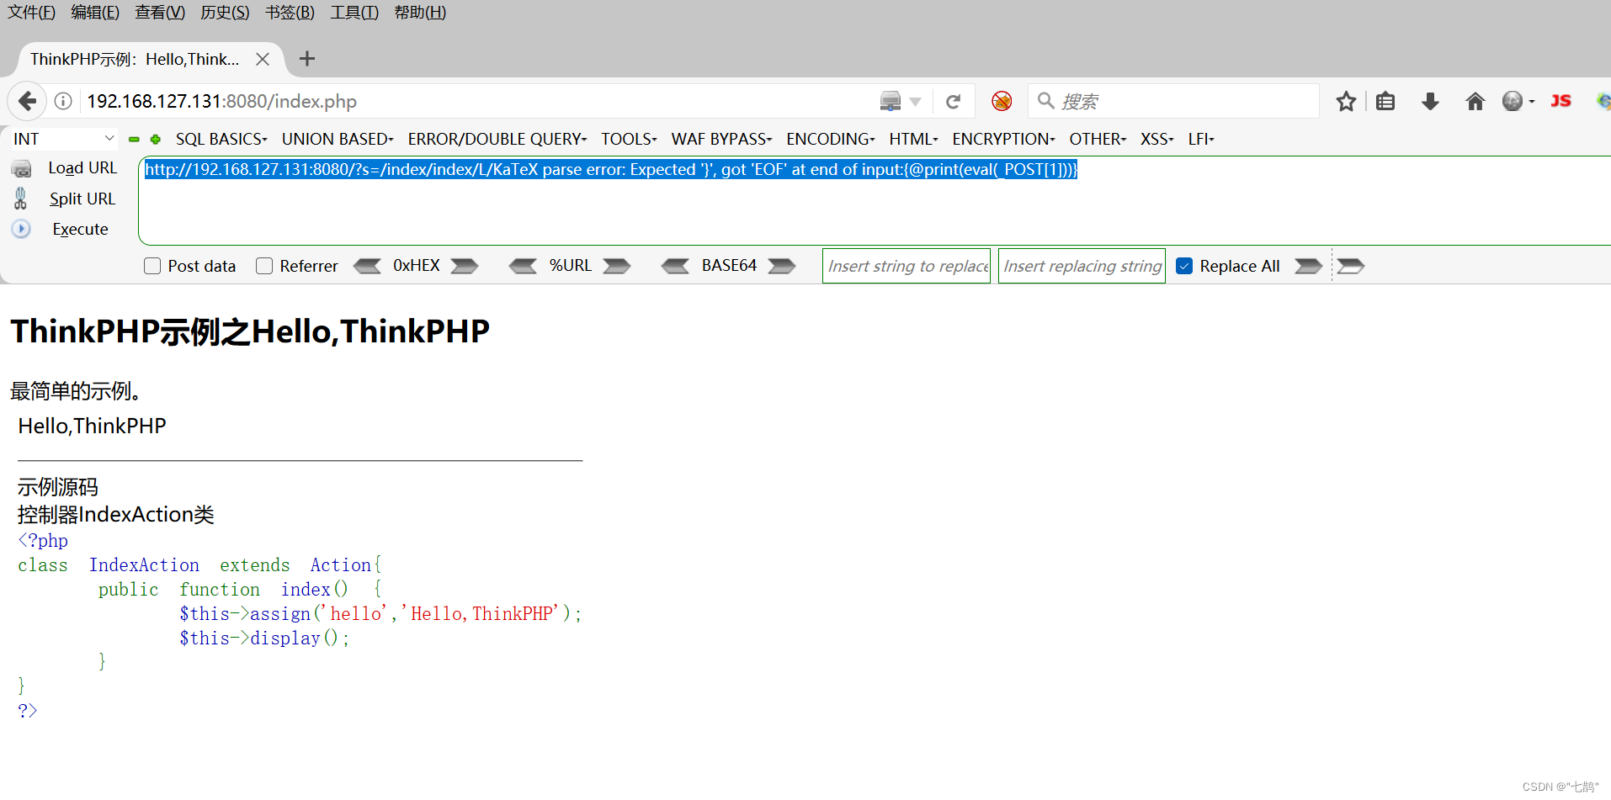Expand the UNION BASED menu

click(x=338, y=139)
